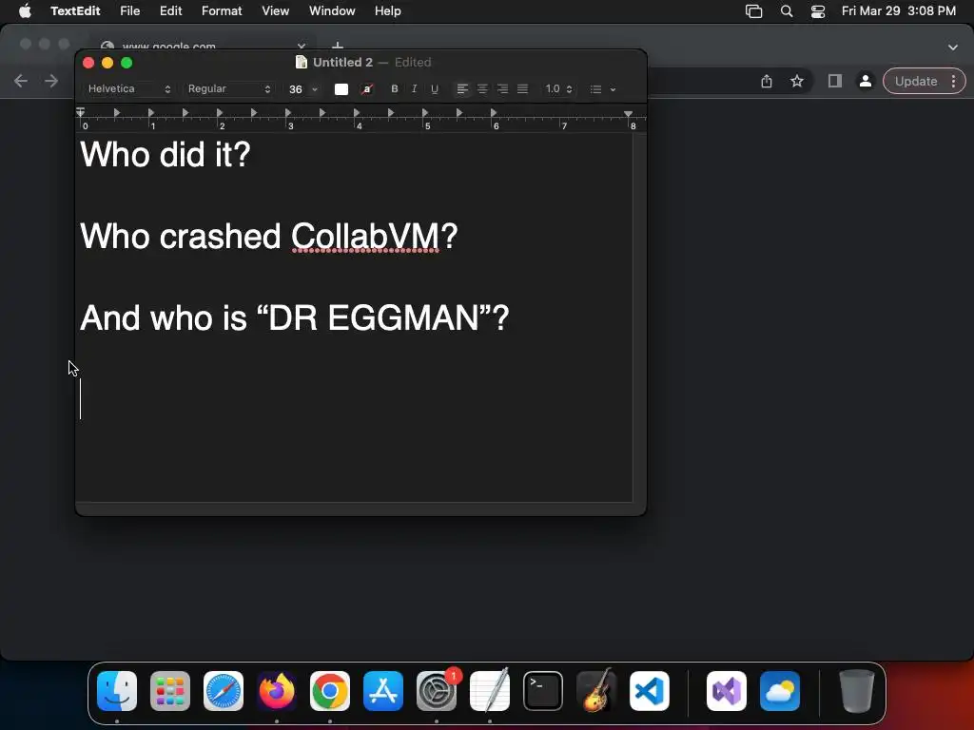Open the list bullets and numbering dropdown

(602, 89)
